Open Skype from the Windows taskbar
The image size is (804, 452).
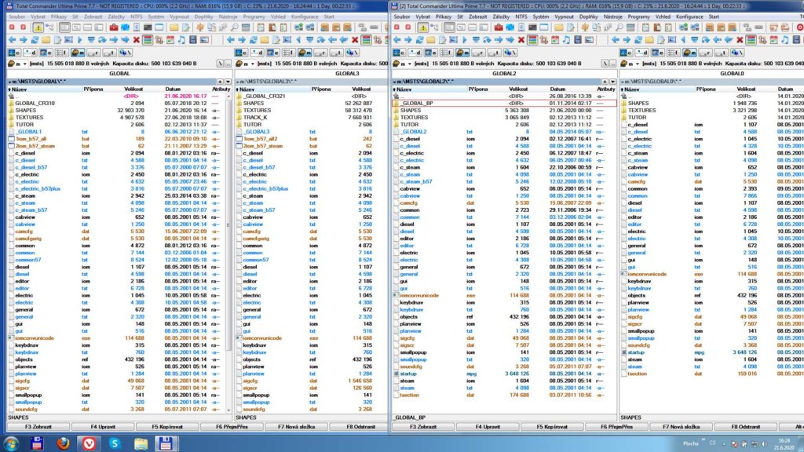click(x=115, y=443)
